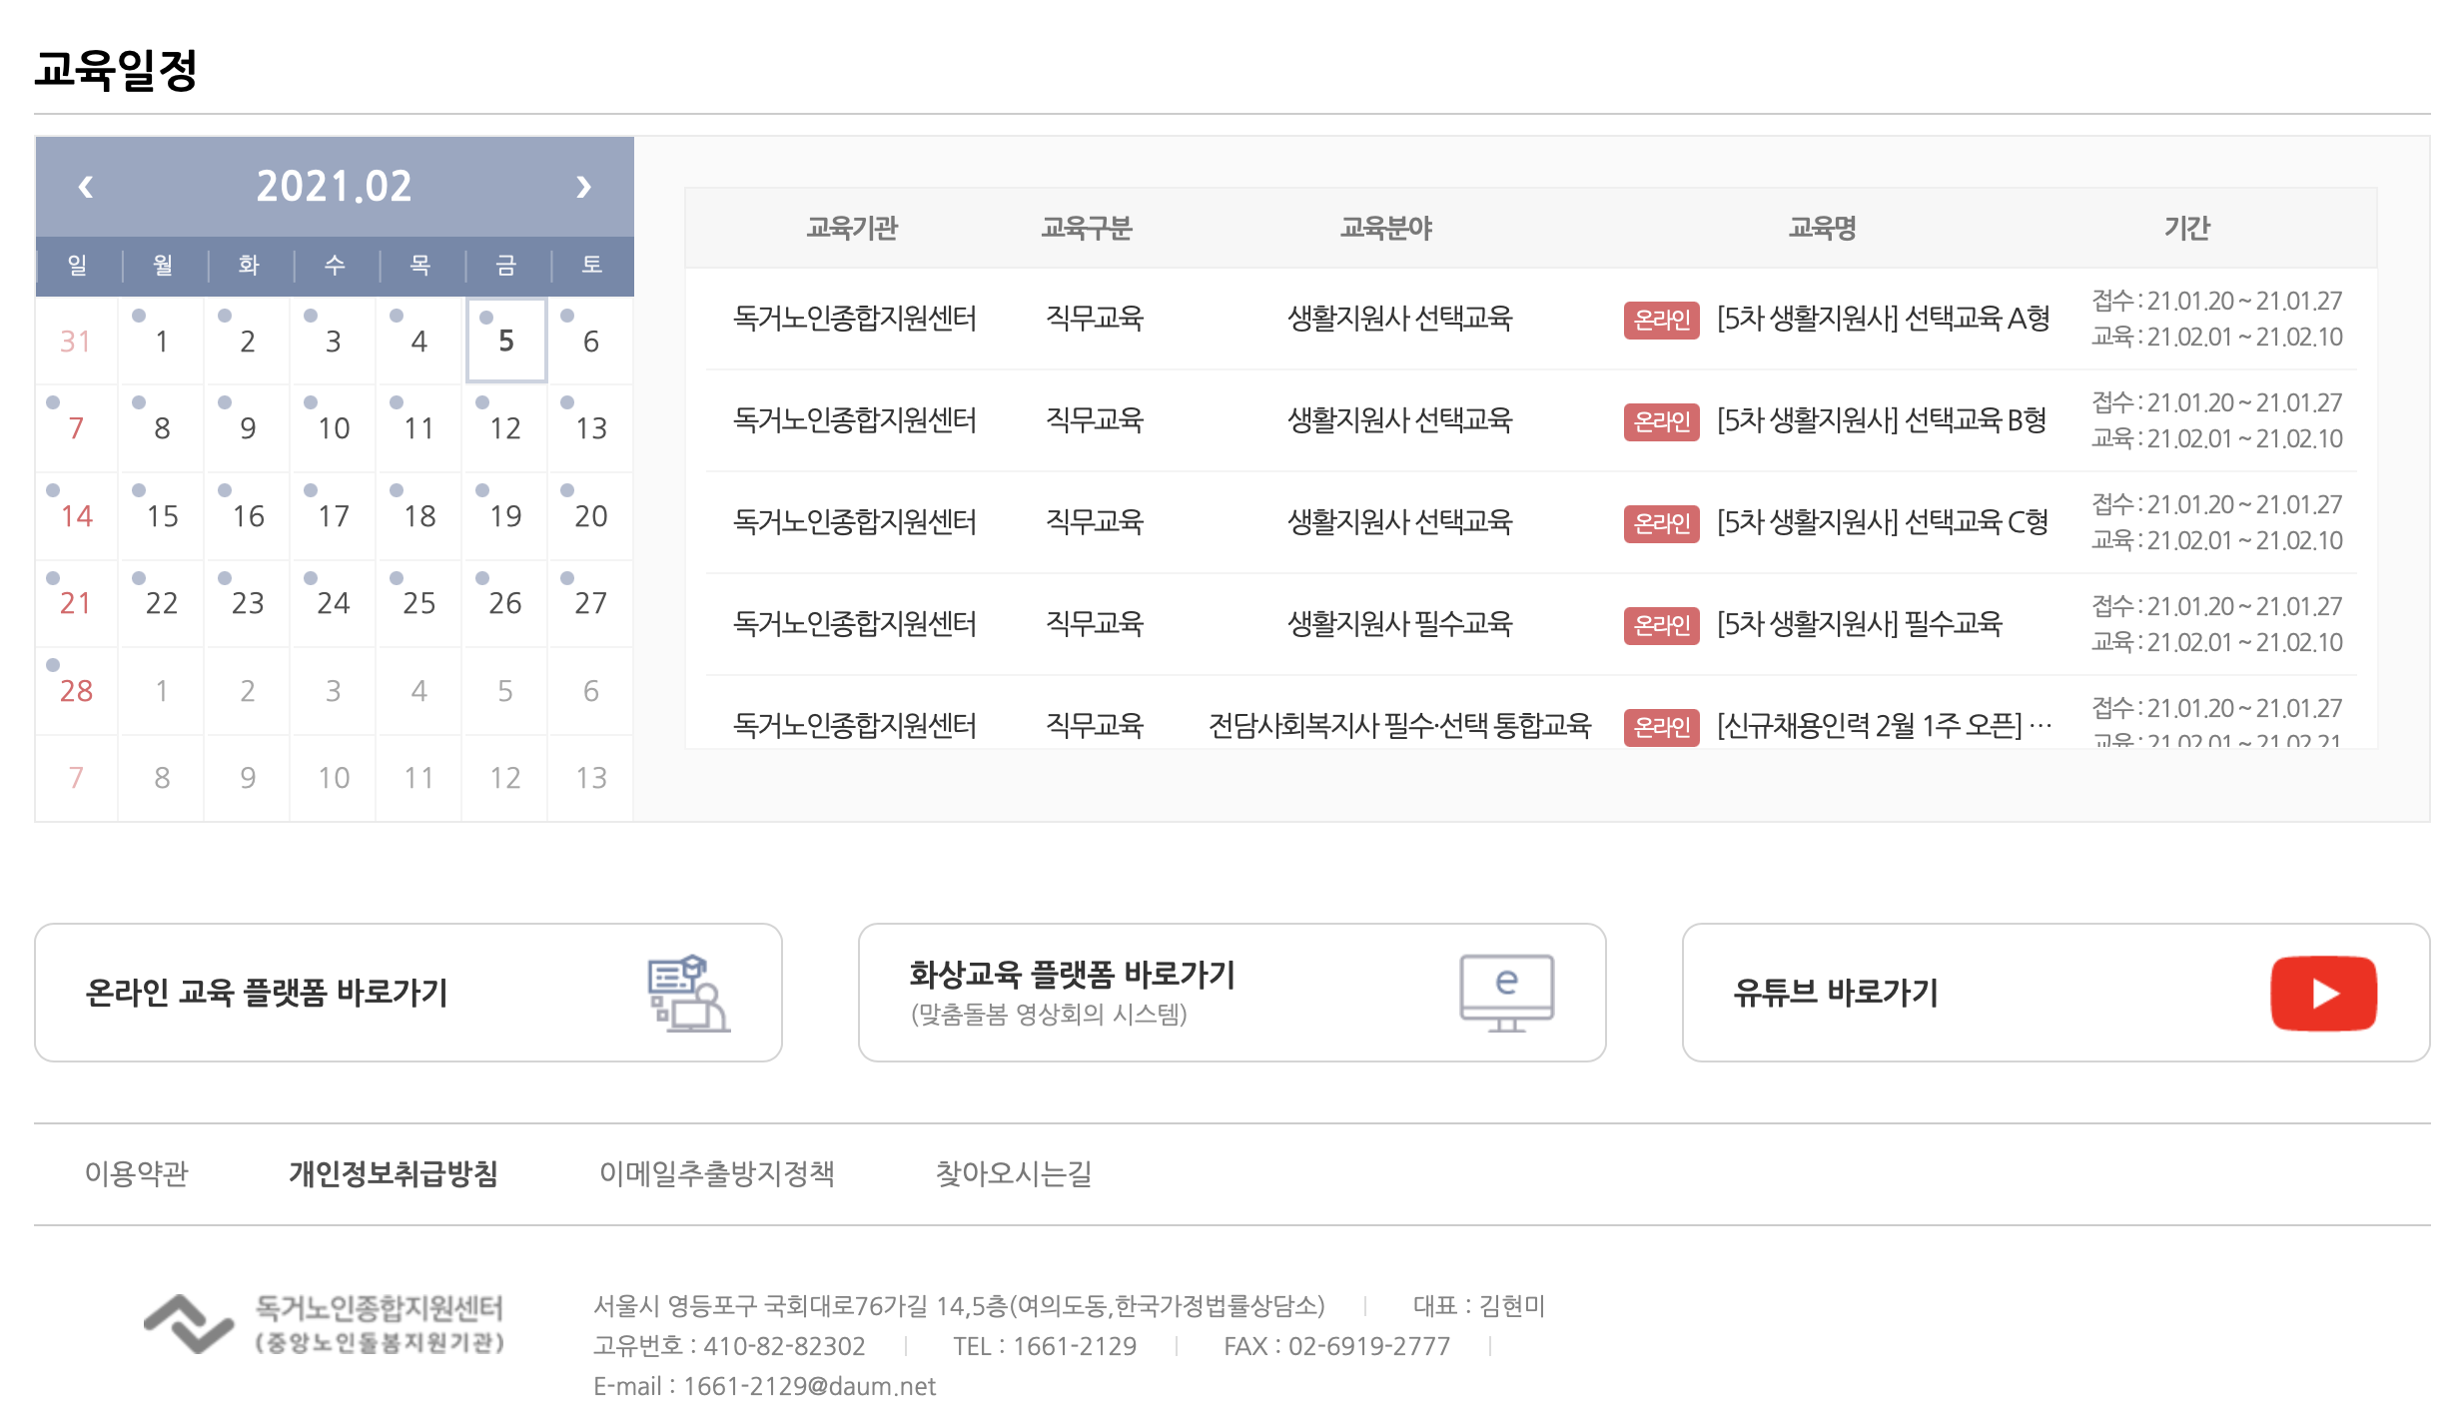Select Sunday February 28 on calendar
The width and height of the screenshot is (2457, 1416).
(76, 691)
